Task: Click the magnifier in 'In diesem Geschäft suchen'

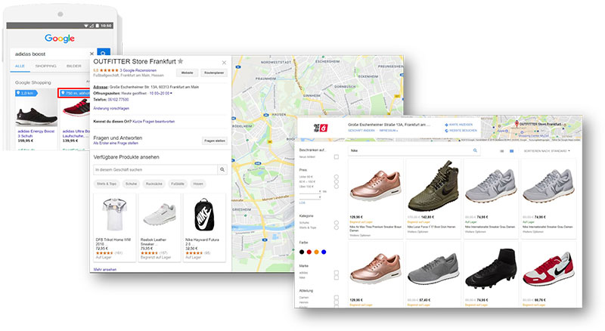Action: click(x=222, y=169)
